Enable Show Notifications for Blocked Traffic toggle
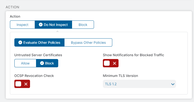Screen dimensions: 194x102 click(x=111, y=63)
